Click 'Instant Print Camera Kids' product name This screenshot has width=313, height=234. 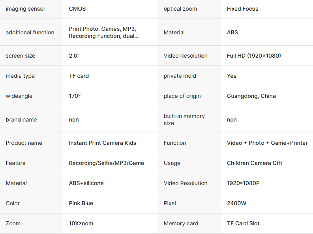point(103,143)
